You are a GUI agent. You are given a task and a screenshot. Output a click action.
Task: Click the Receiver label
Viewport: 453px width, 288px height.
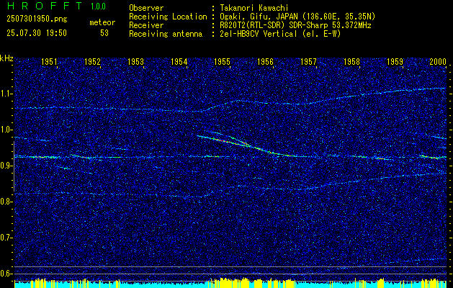(146, 25)
